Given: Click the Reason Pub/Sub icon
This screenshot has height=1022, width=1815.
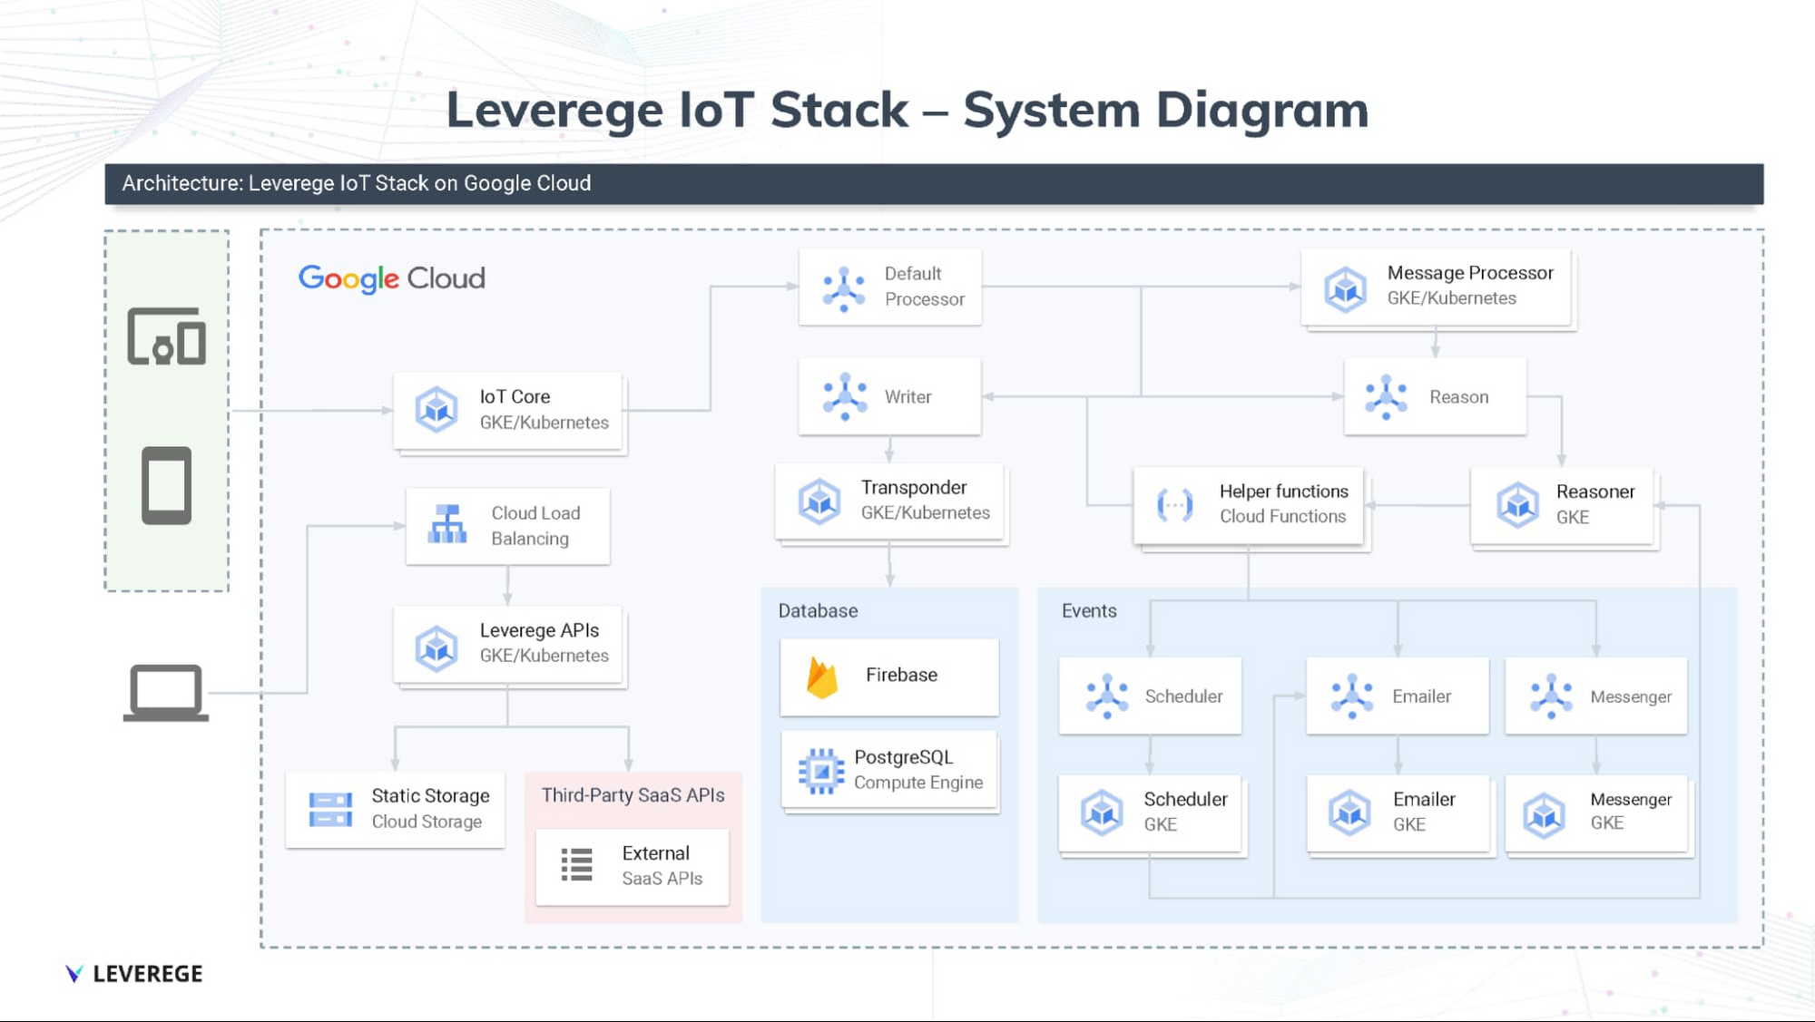Looking at the screenshot, I should (1386, 396).
